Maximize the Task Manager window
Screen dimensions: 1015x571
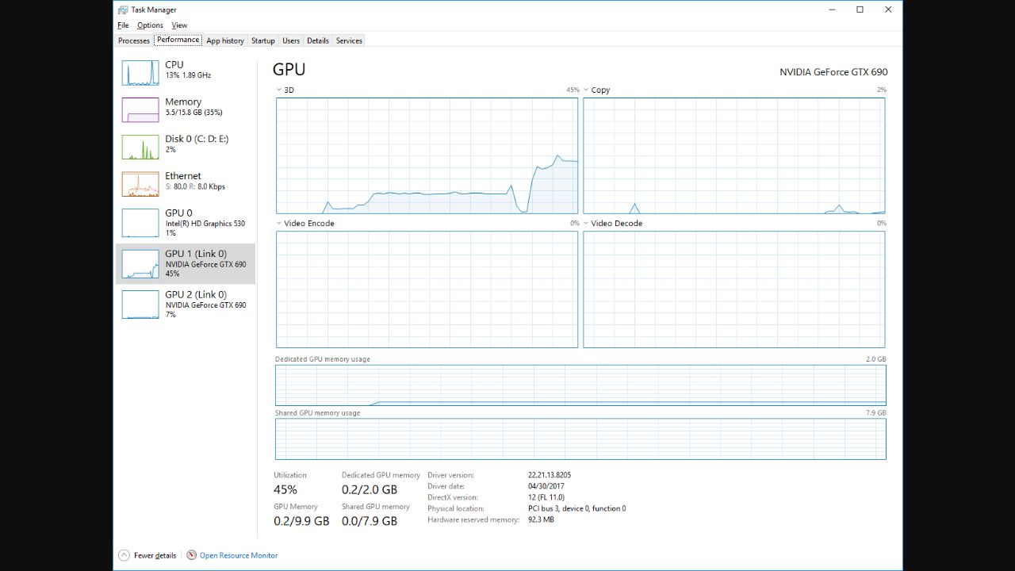click(860, 10)
